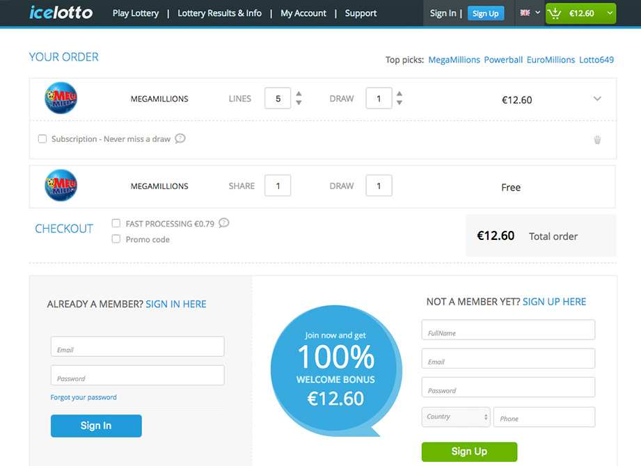Click the SIGN UP HERE link
641x466 pixels.
[554, 301]
